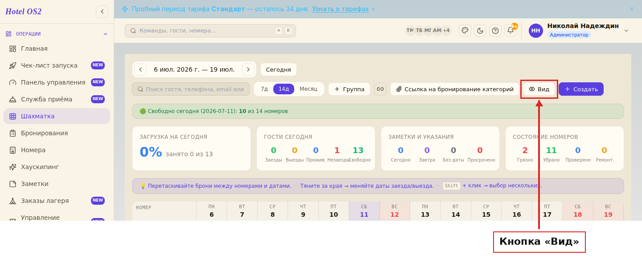642x263 pixels.
Task: Open the Вид view options button
Action: tap(539, 89)
